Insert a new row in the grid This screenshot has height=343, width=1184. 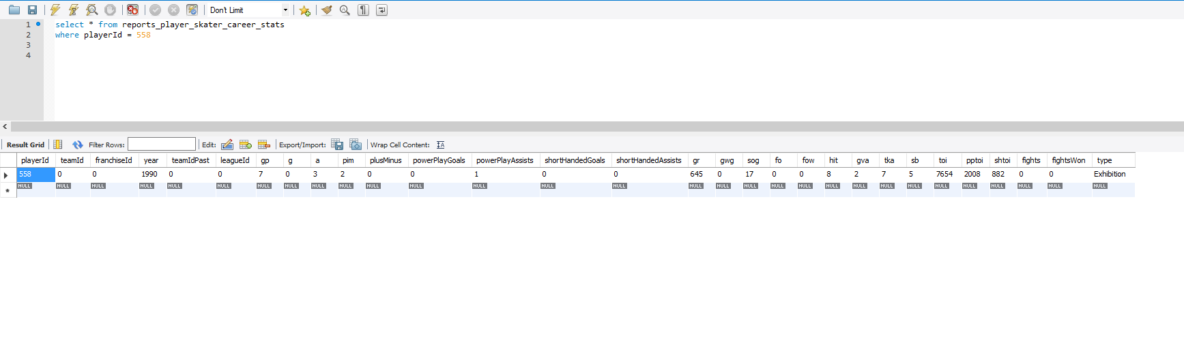pos(246,145)
